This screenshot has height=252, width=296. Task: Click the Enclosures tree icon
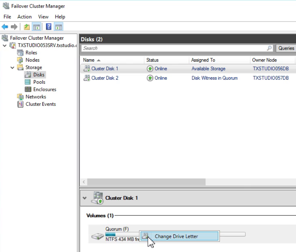[x=28, y=89]
